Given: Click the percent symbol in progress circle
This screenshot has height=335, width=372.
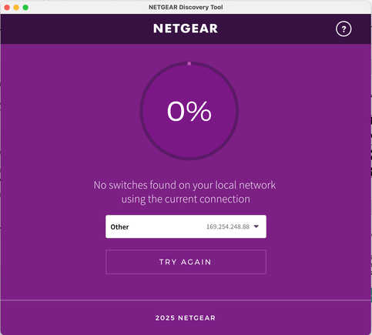Looking at the screenshot, I should pos(199,111).
